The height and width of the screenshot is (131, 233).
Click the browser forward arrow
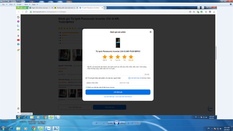[x=23, y=12]
